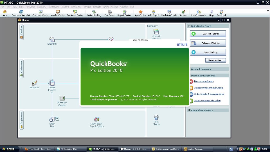The image size is (270, 152).
Task: Open the Banking menu
Action: (x=87, y=7)
